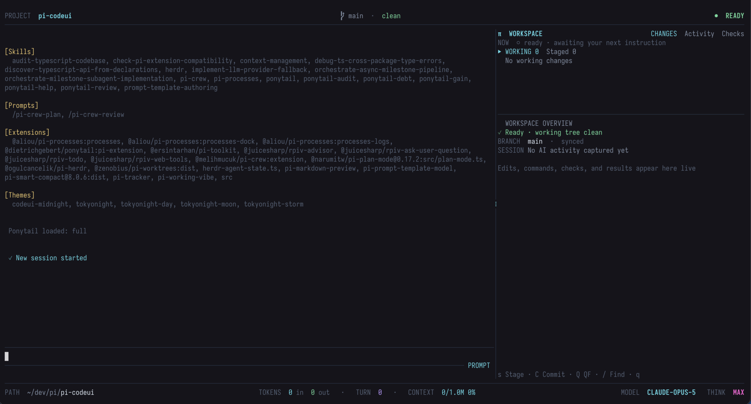Screen dimensions: 751x404
Task: Click the tokyonight-storm theme name
Action: [x=273, y=204]
